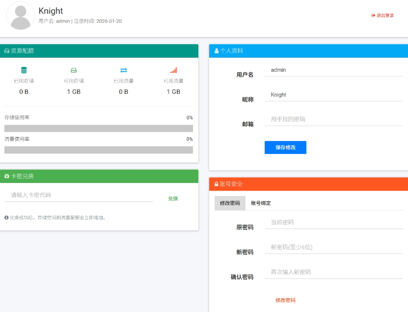This screenshot has height=312, width=408.
Task: Click the info icon below redeem field
Action: tap(6, 218)
